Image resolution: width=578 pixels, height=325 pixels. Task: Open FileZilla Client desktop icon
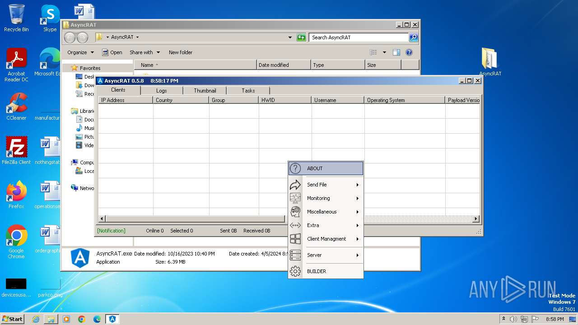[x=16, y=151]
